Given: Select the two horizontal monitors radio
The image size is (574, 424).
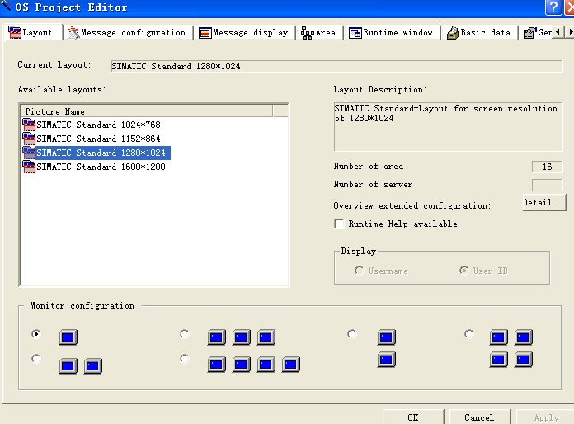Looking at the screenshot, I should pos(36,359).
